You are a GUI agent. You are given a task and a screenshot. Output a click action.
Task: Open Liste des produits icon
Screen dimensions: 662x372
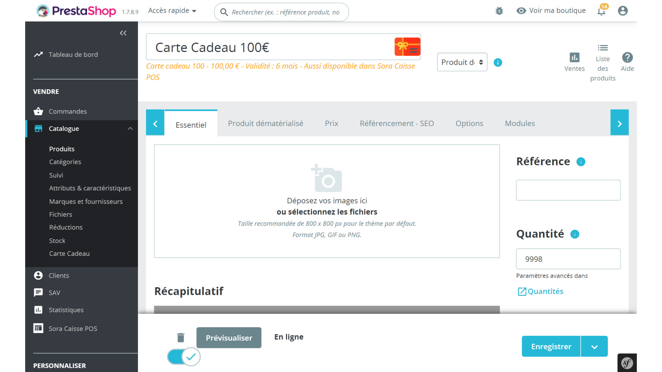point(603,48)
